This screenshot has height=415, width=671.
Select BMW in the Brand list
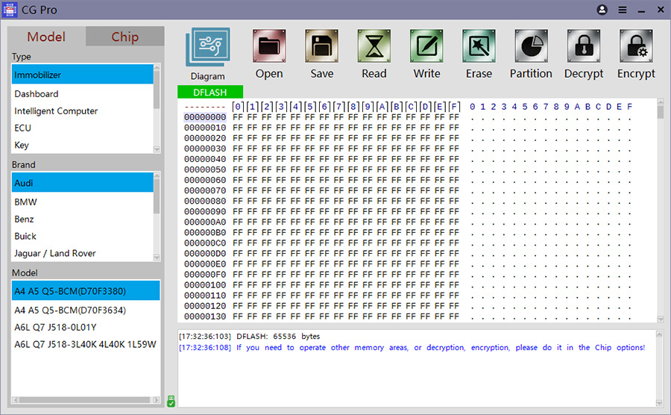[x=25, y=202]
